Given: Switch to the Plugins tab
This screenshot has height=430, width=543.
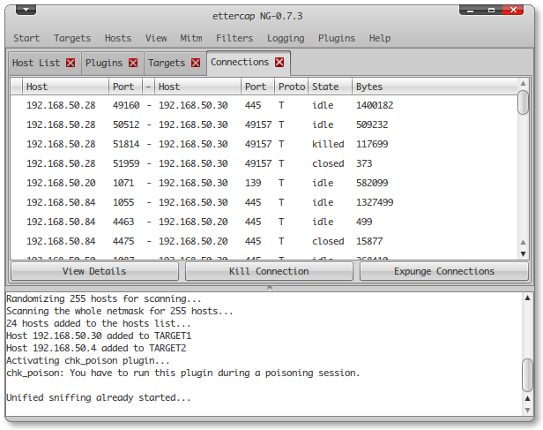Looking at the screenshot, I should pos(104,63).
